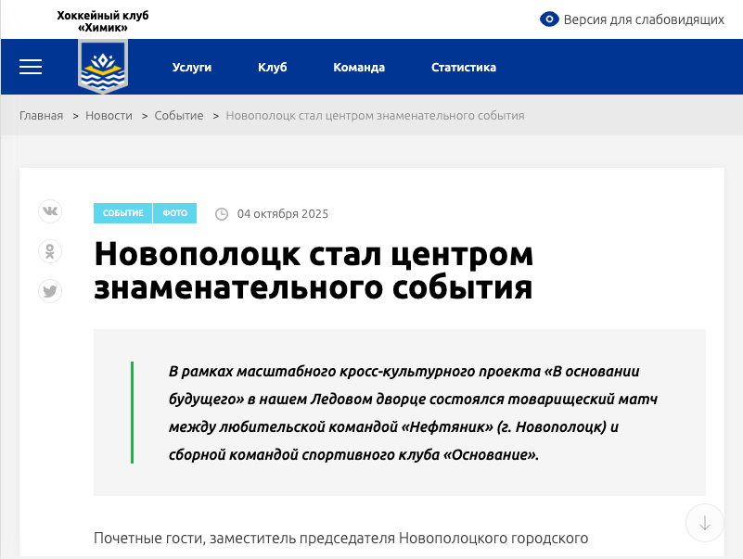
Task: Open Версия для слабовидящих link
Action: [644, 19]
